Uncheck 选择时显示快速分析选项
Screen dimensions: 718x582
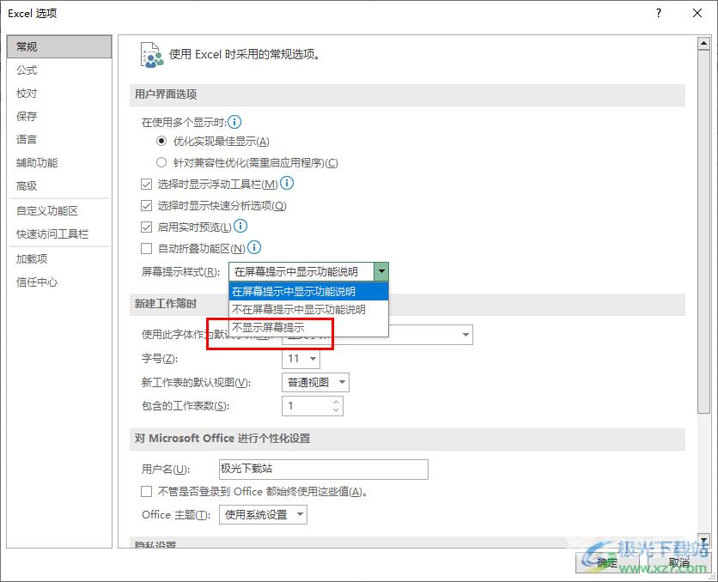[146, 206]
